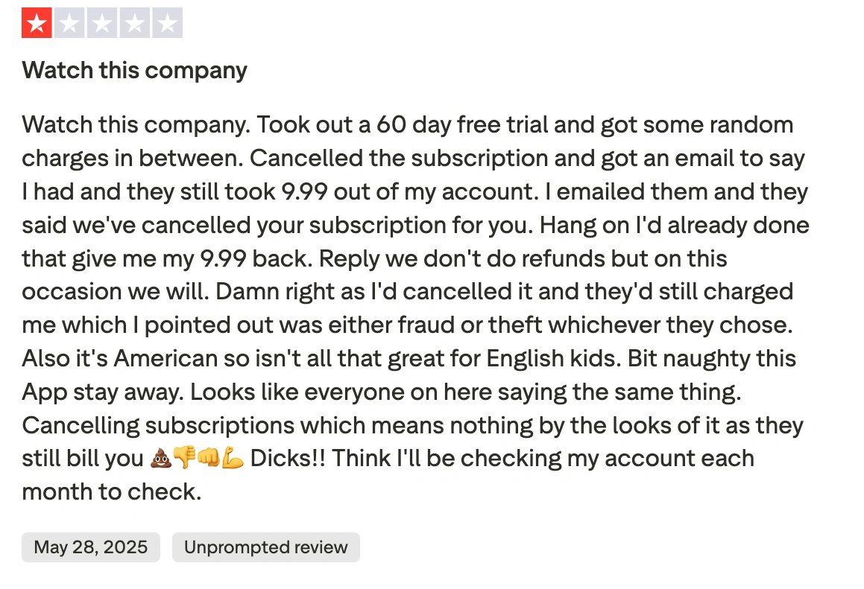Viewport: 864px width, 589px height.
Task: Select the fourth star of the rating
Action: [x=134, y=22]
